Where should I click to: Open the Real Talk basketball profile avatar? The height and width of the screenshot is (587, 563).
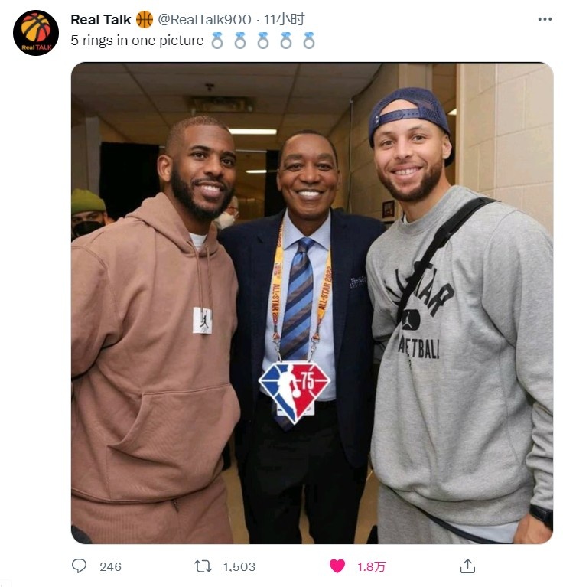(x=36, y=33)
